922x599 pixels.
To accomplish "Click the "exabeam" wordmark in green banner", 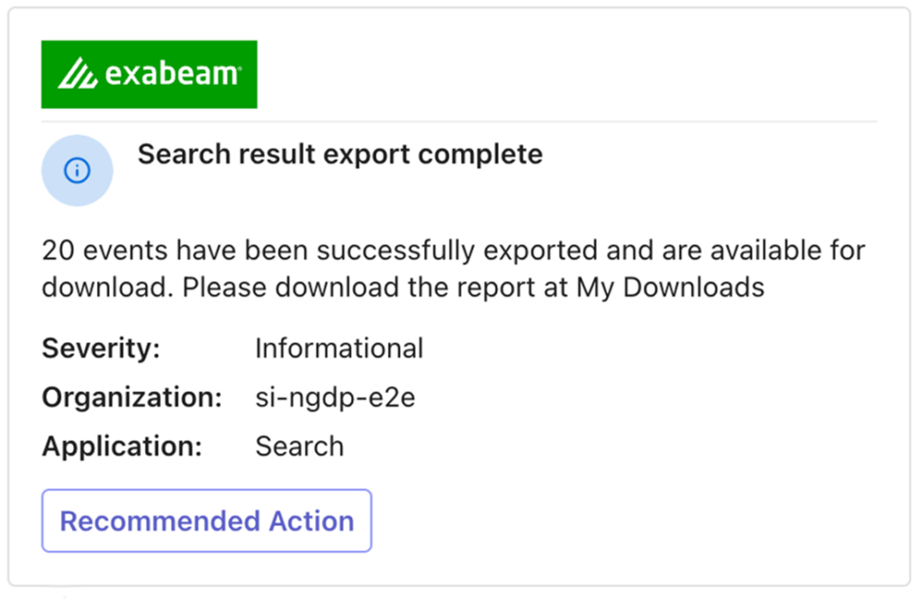I will (172, 74).
